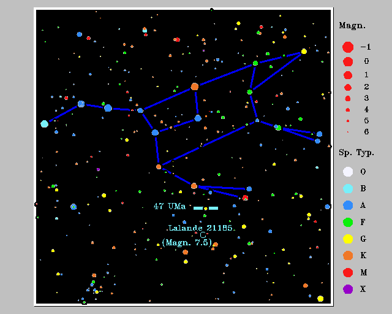Screen dimensions: 392x314
Task: Click the magnitude -1 red circle in legend
Action: (x=348, y=47)
